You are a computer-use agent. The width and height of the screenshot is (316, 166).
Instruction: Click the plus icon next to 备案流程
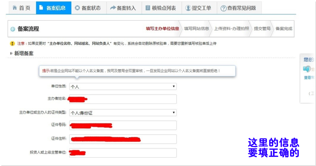click(13, 29)
